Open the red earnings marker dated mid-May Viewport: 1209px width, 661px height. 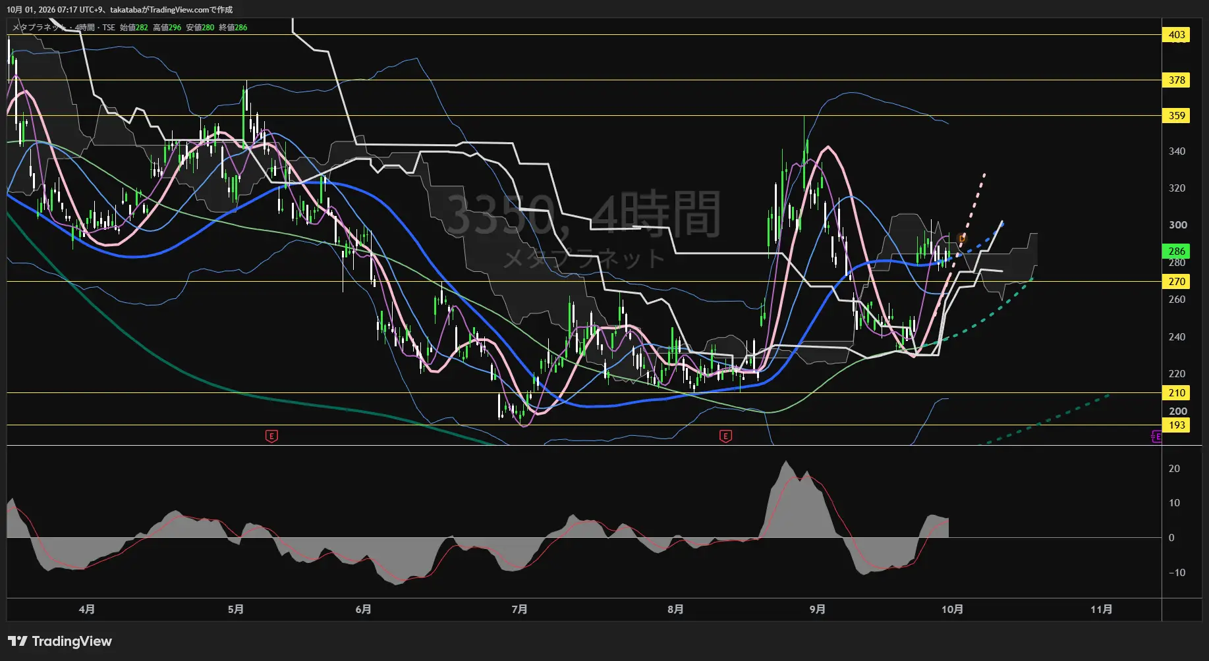point(271,436)
